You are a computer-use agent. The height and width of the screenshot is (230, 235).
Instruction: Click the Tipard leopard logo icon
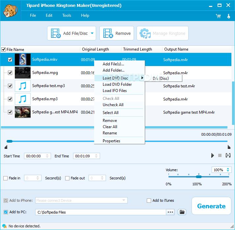click(x=10, y=11)
